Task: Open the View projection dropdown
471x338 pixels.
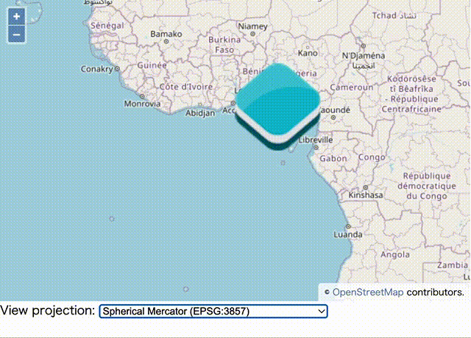Action: (x=213, y=312)
